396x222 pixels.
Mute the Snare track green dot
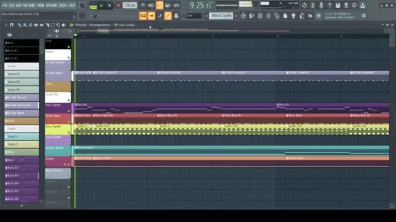click(69, 57)
